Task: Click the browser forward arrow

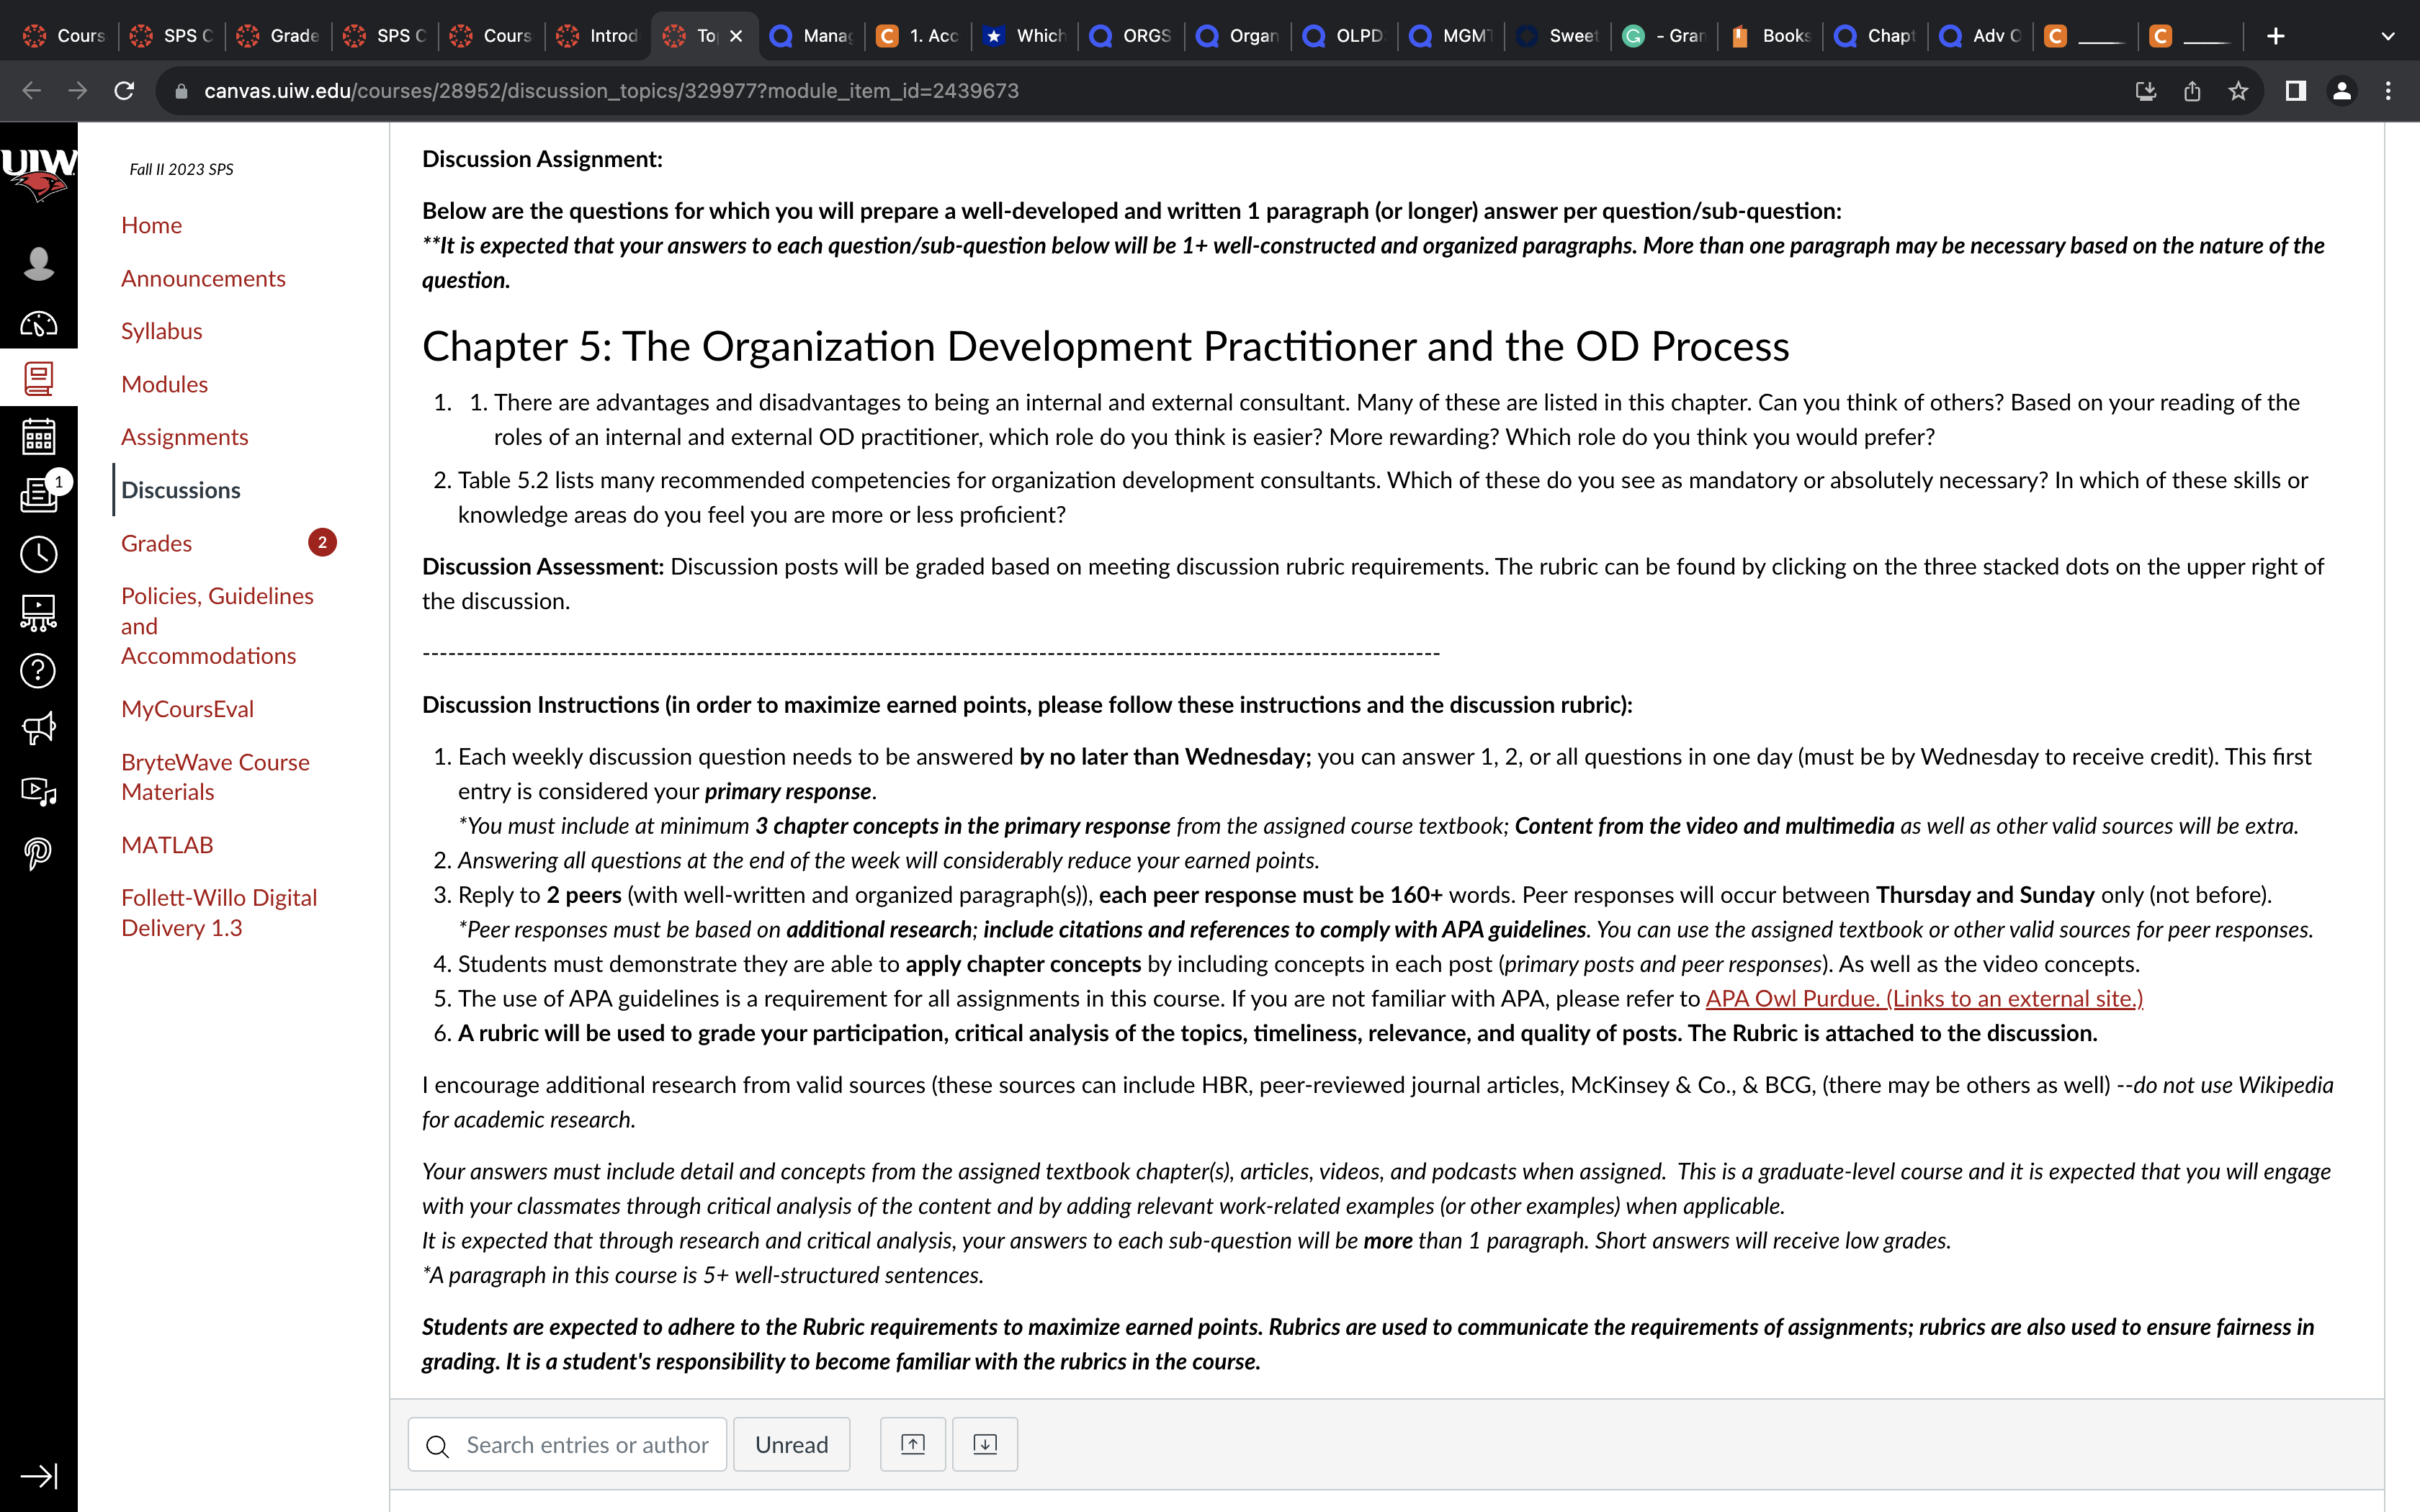Action: (77, 91)
